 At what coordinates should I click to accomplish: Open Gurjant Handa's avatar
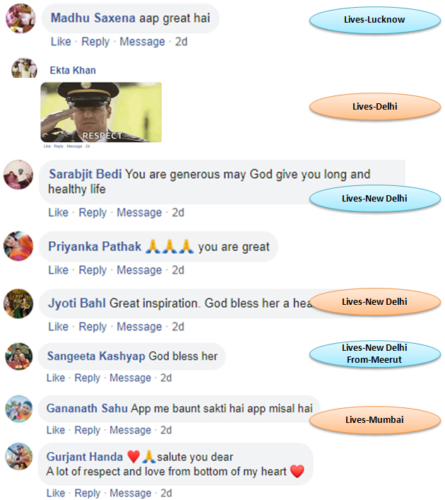coord(19,456)
